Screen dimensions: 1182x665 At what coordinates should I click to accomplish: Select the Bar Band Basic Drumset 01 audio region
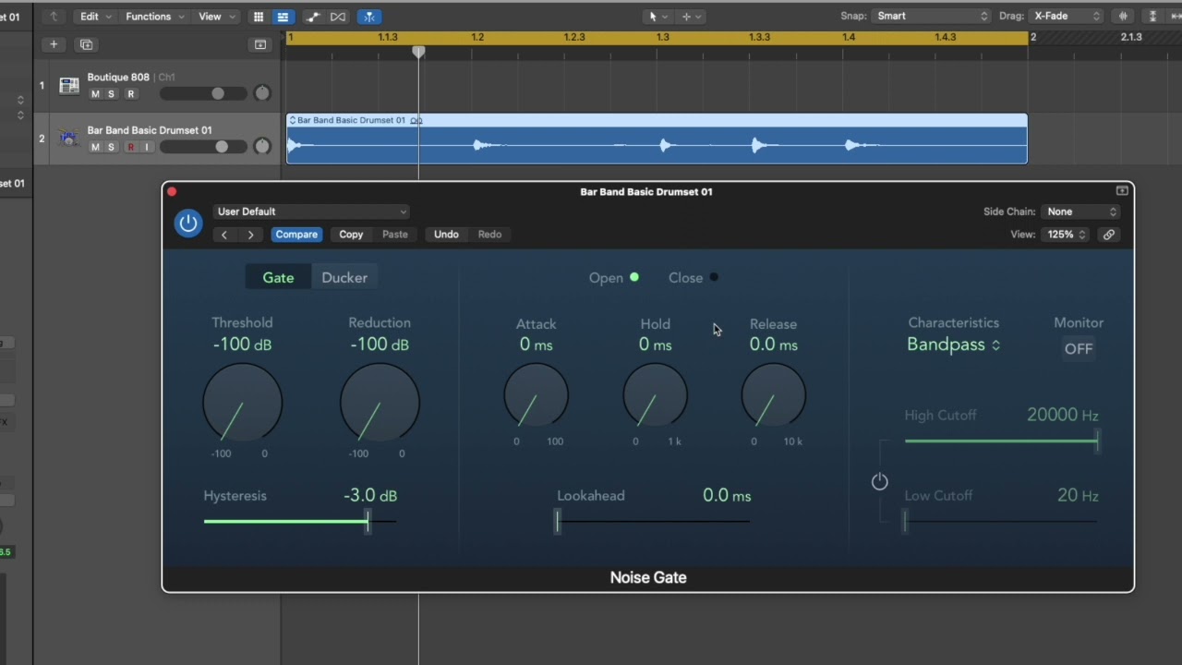657,139
